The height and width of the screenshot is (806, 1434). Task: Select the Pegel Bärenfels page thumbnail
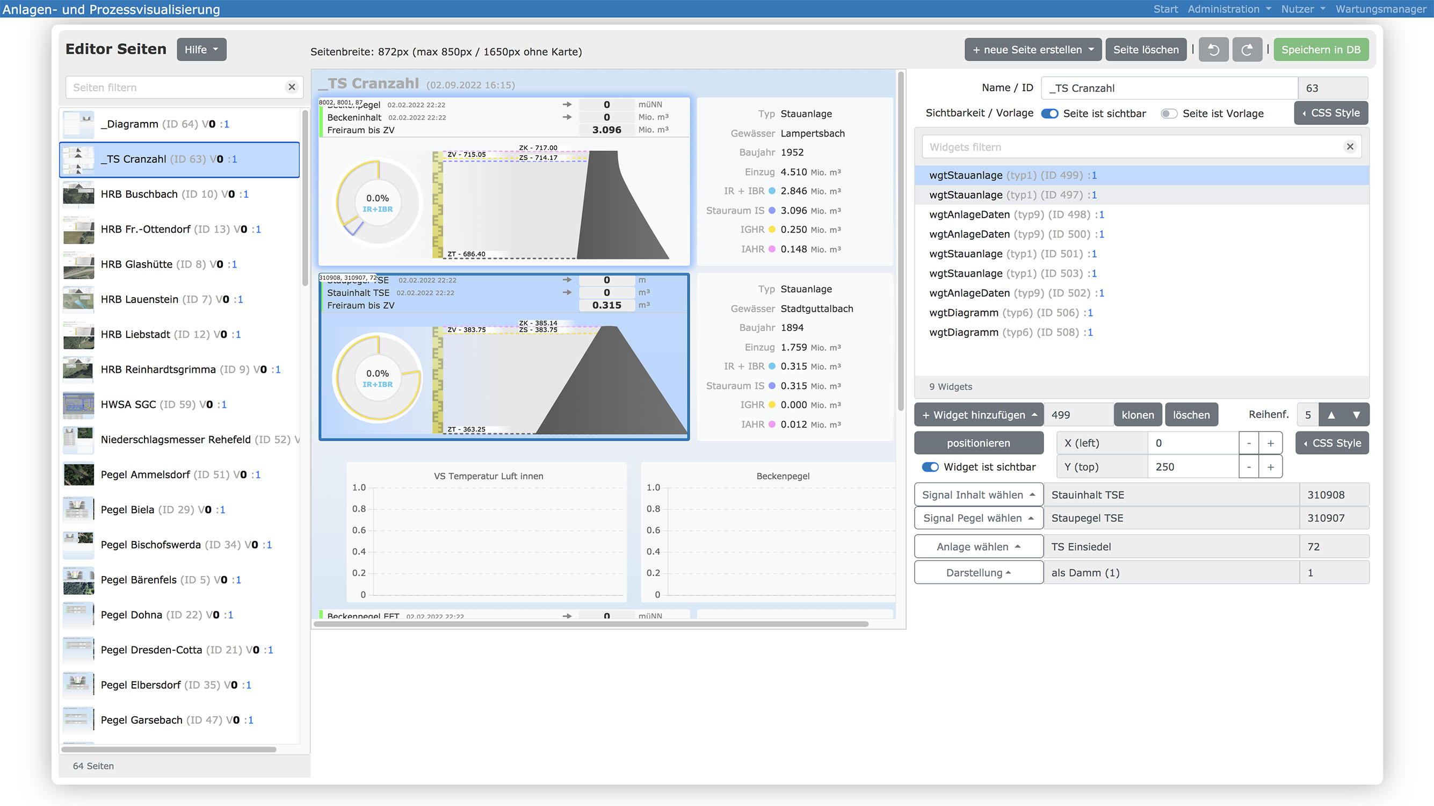point(78,580)
